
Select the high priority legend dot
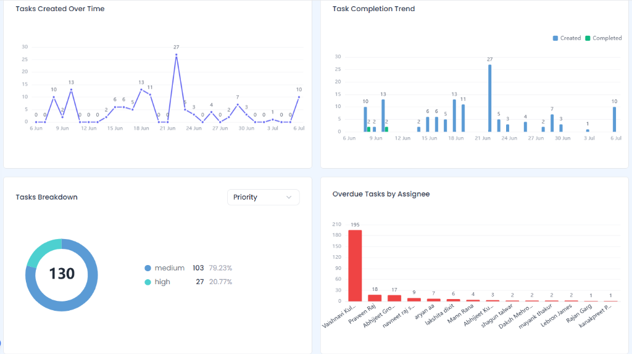point(148,282)
